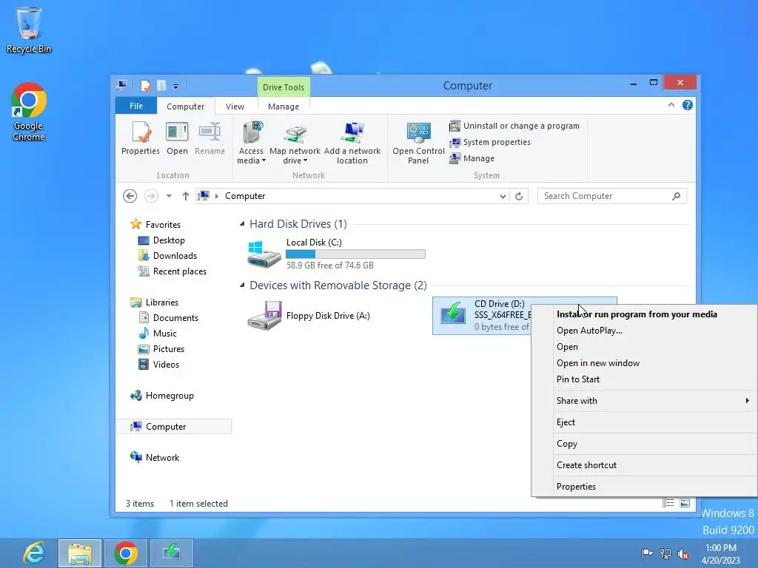Choose Open AutoPlay... in the context menu

click(589, 331)
